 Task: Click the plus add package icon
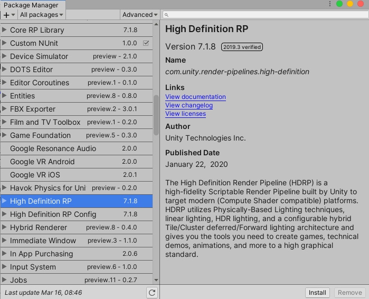coord(7,15)
